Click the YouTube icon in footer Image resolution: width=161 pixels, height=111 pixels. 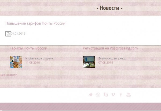coord(129,95)
